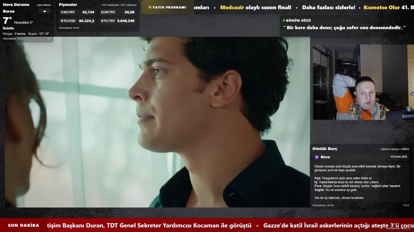Click the Güncelleme 04:45 text under Piyasalar

[69, 28]
